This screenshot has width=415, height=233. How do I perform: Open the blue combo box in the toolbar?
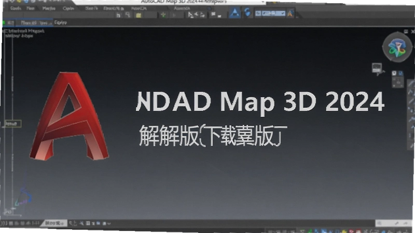(x=270, y=13)
